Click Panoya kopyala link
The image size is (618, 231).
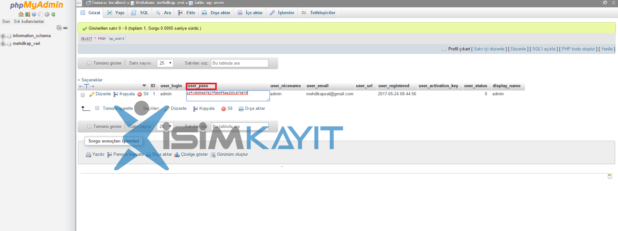point(128,154)
